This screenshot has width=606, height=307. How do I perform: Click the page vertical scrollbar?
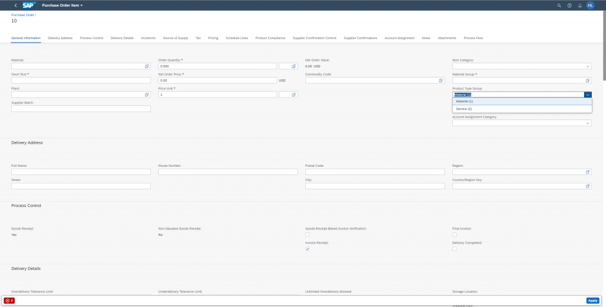604,46
